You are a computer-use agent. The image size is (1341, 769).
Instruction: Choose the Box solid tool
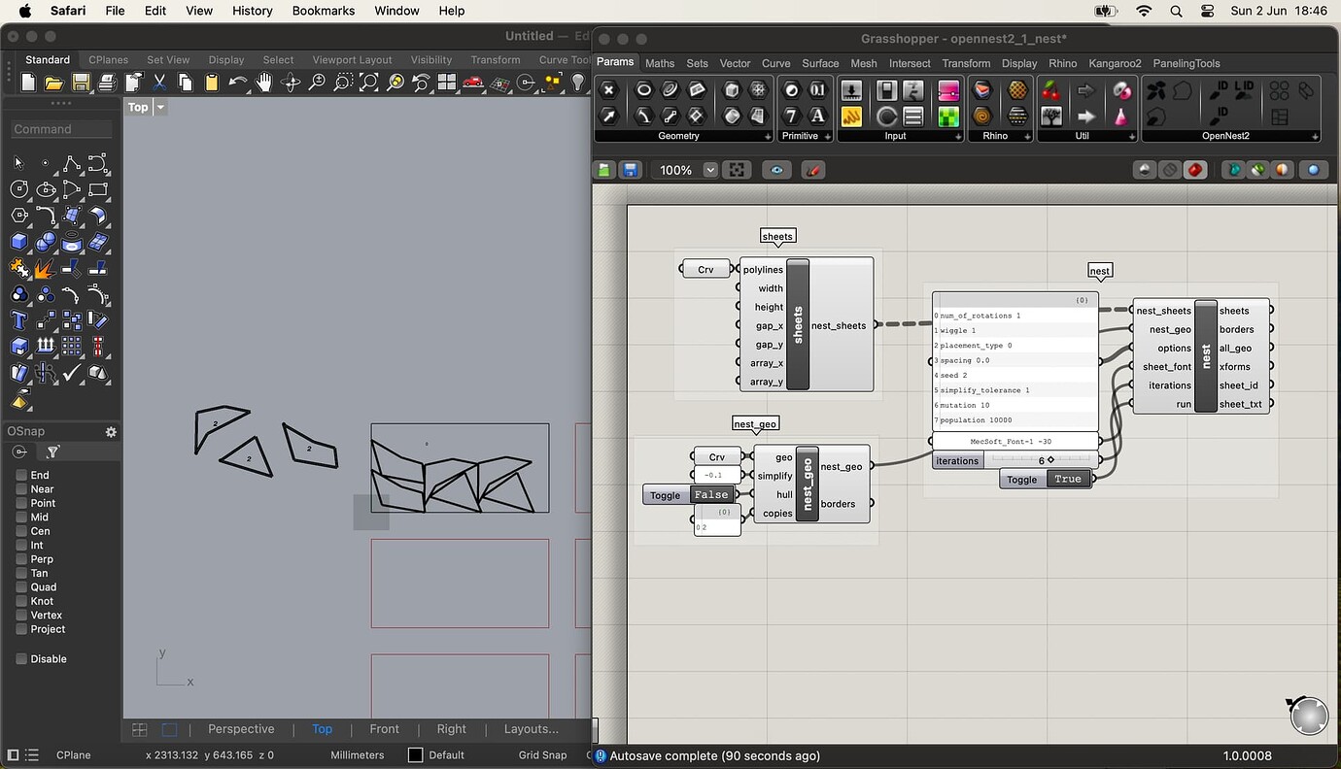(19, 242)
